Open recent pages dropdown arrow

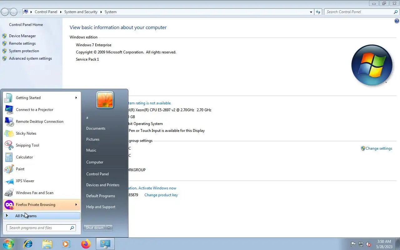pos(20,12)
